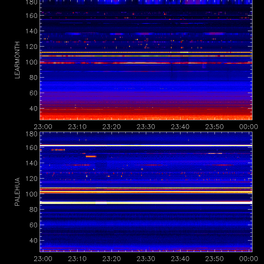Image resolution: width=264 pixels, height=264 pixels.
Task: Choose the 23:50 time label under the Palehua plot
Action: pyautogui.click(x=214, y=259)
